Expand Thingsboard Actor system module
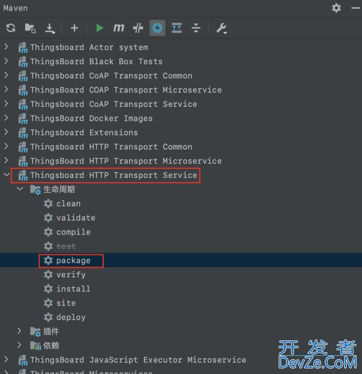The height and width of the screenshot is (374, 362). [6, 47]
